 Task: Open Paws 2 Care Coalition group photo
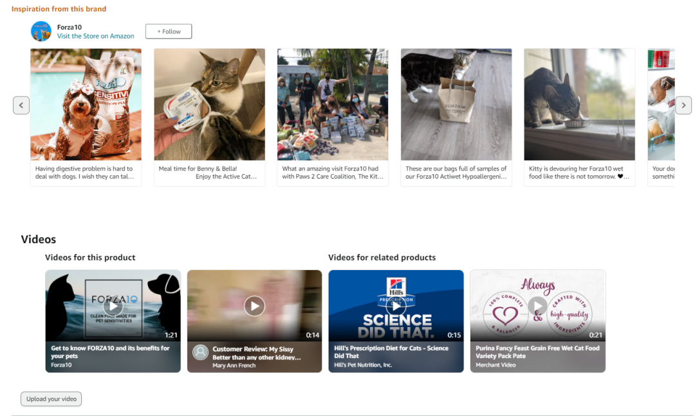click(x=333, y=105)
